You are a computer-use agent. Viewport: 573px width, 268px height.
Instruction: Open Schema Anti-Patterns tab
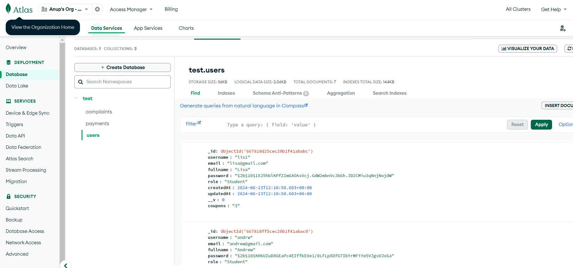click(x=277, y=93)
